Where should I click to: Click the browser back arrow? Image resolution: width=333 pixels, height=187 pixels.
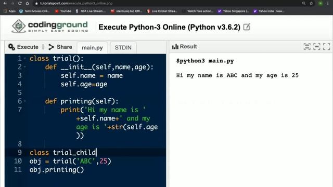(5, 4)
